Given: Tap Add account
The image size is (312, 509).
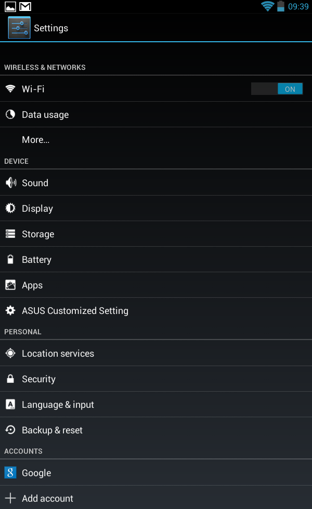Looking at the screenshot, I should coord(47,499).
